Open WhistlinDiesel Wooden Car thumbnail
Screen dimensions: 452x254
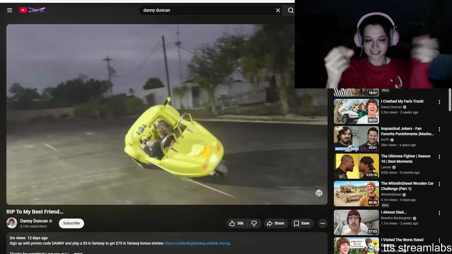coord(356,193)
